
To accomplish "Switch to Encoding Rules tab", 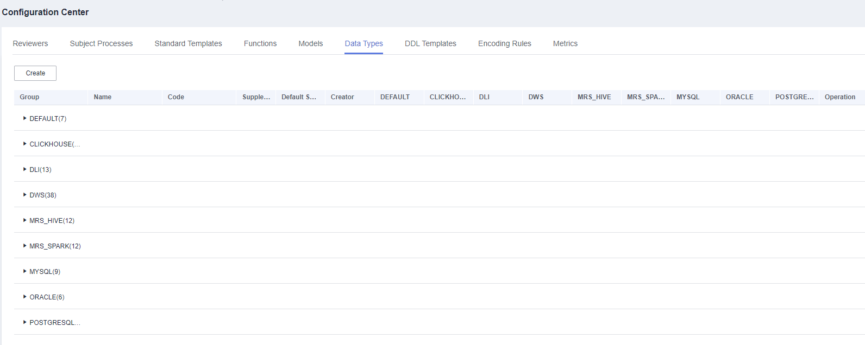I will pyautogui.click(x=505, y=43).
